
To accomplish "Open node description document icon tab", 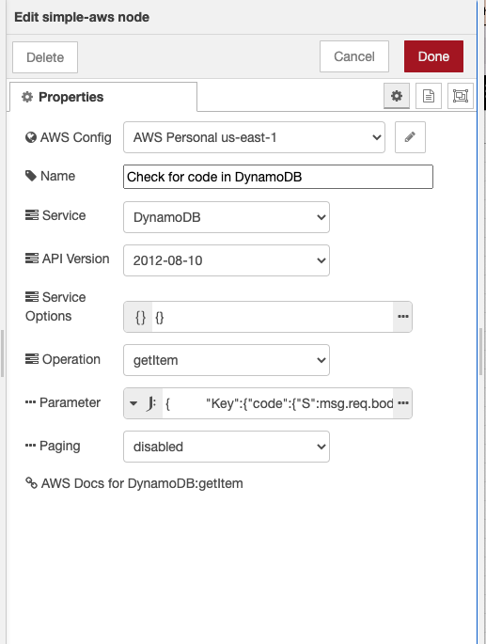I will pos(429,96).
